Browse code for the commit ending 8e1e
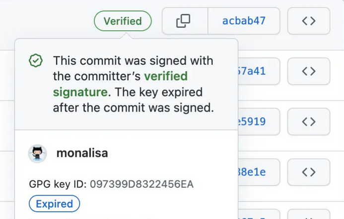This screenshot has width=344, height=219. (x=308, y=172)
